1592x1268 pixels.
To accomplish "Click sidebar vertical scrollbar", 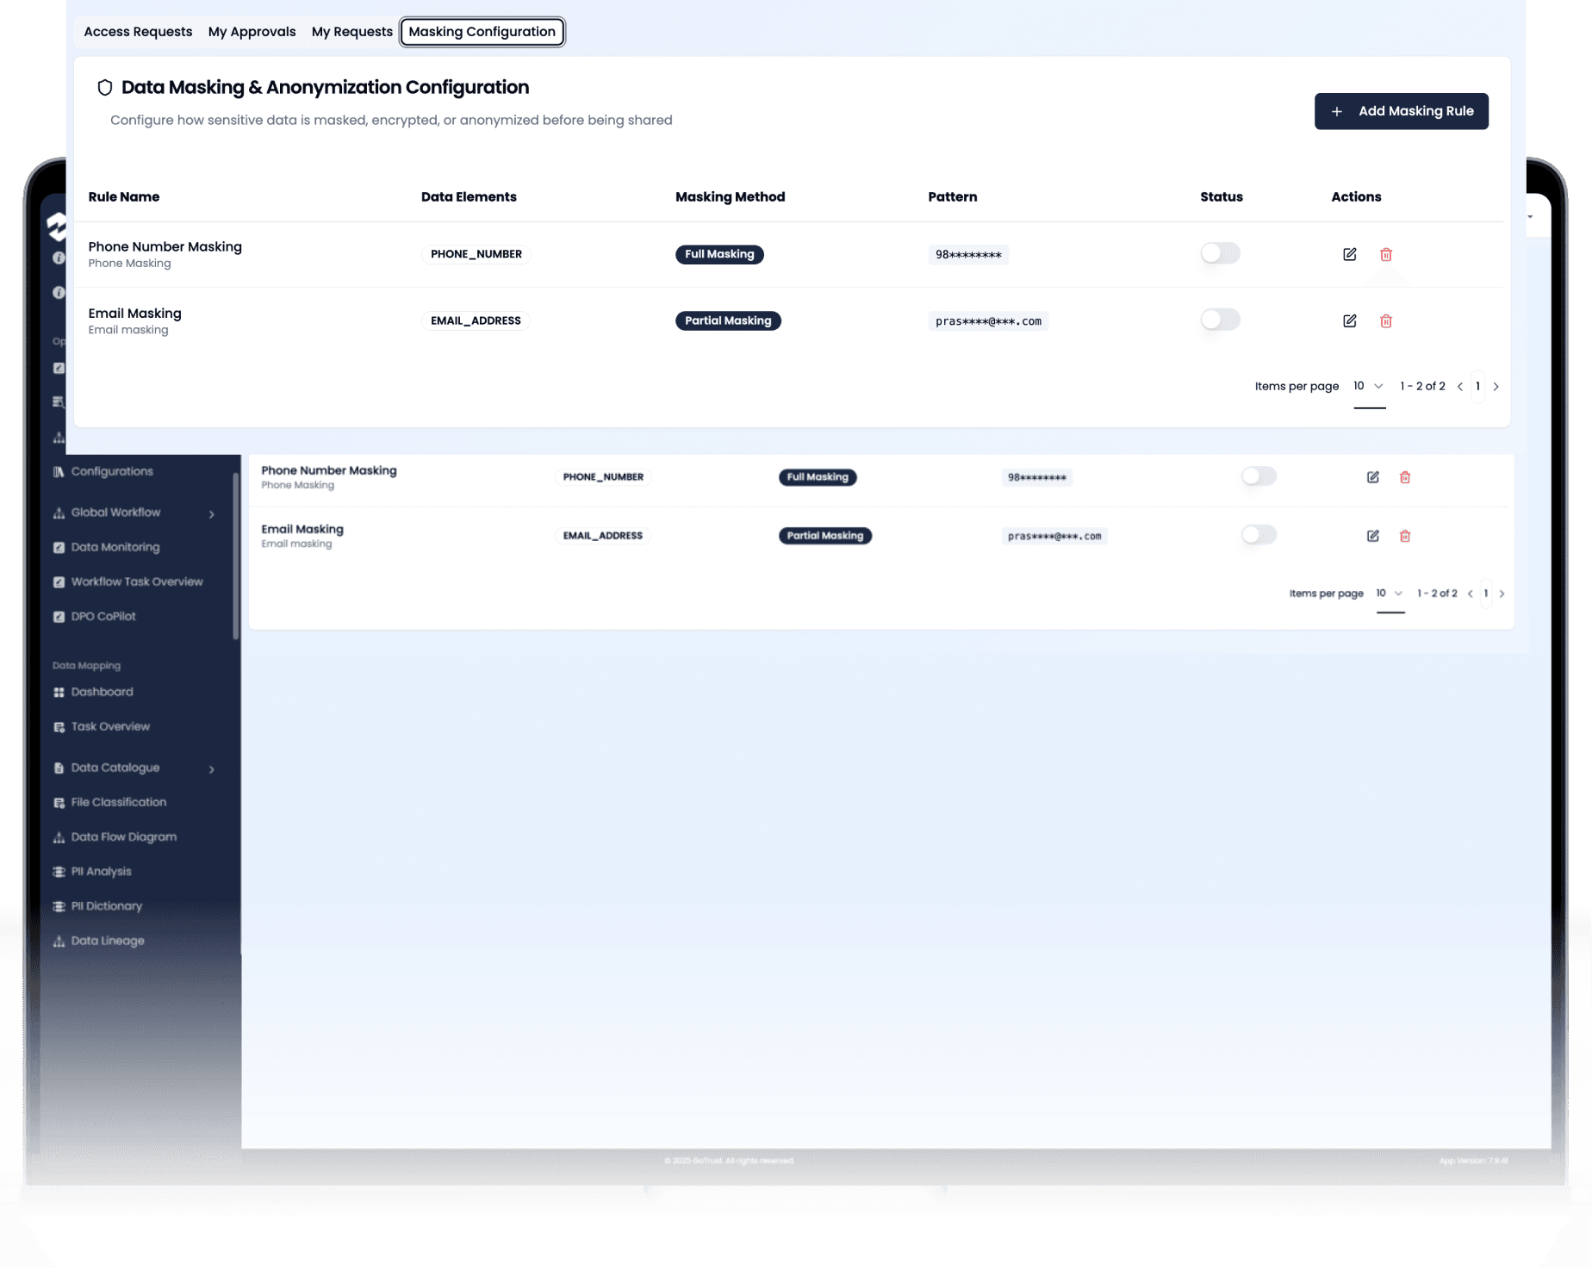I will [236, 556].
